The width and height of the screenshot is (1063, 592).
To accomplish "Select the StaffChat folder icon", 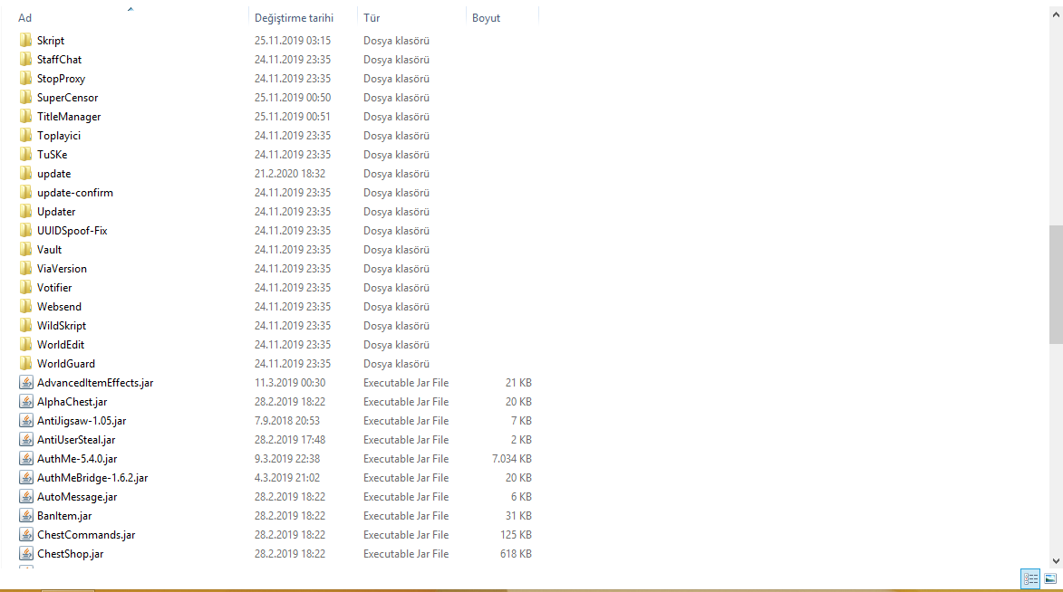I will pos(25,59).
